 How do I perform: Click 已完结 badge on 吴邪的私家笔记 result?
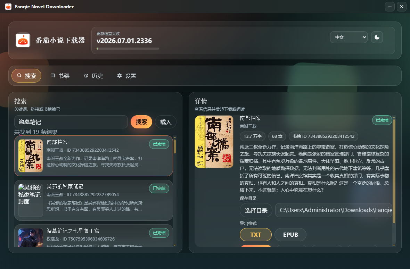pyautogui.click(x=159, y=188)
